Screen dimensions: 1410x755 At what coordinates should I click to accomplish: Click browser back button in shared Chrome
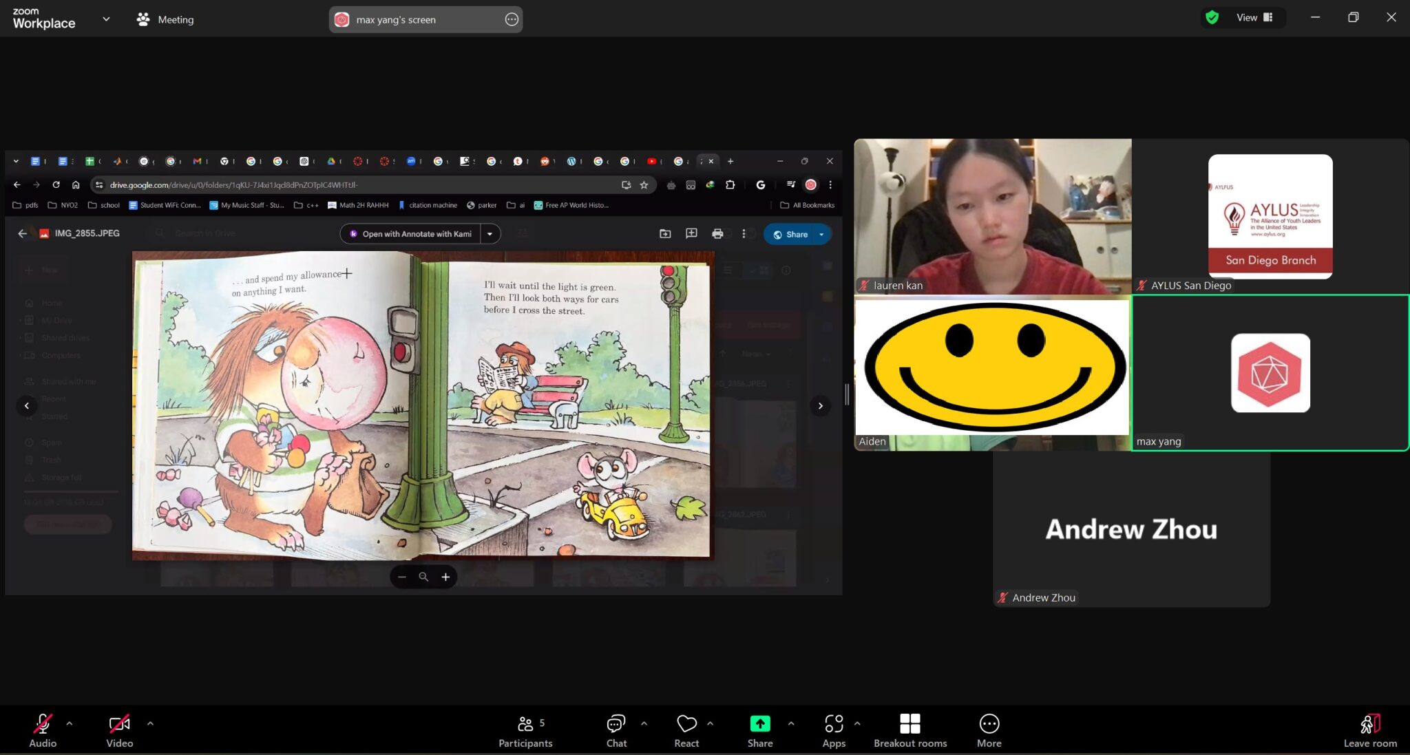pos(17,184)
